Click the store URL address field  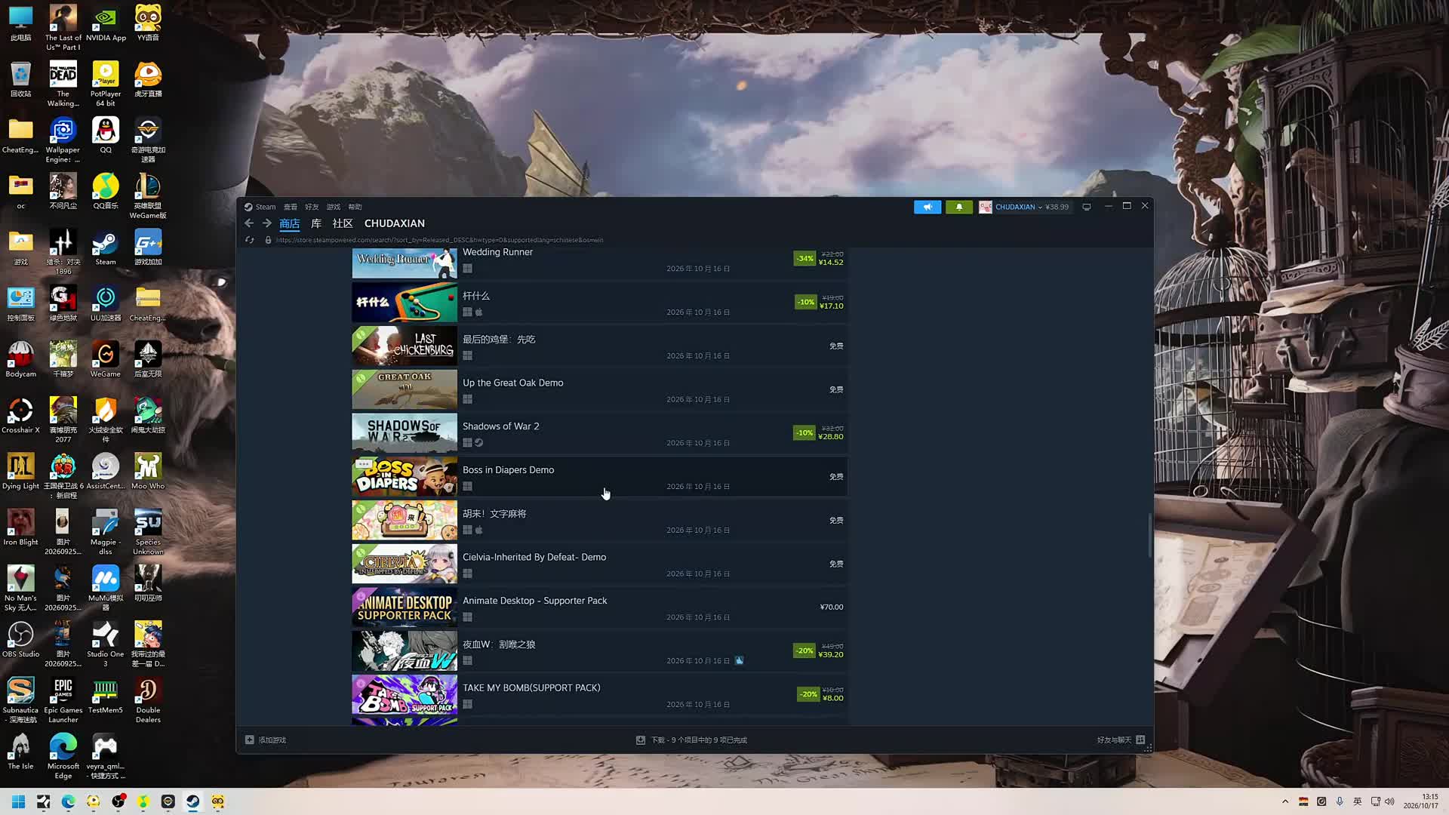coord(439,240)
